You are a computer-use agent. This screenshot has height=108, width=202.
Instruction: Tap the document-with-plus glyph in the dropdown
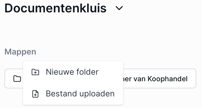35,94
